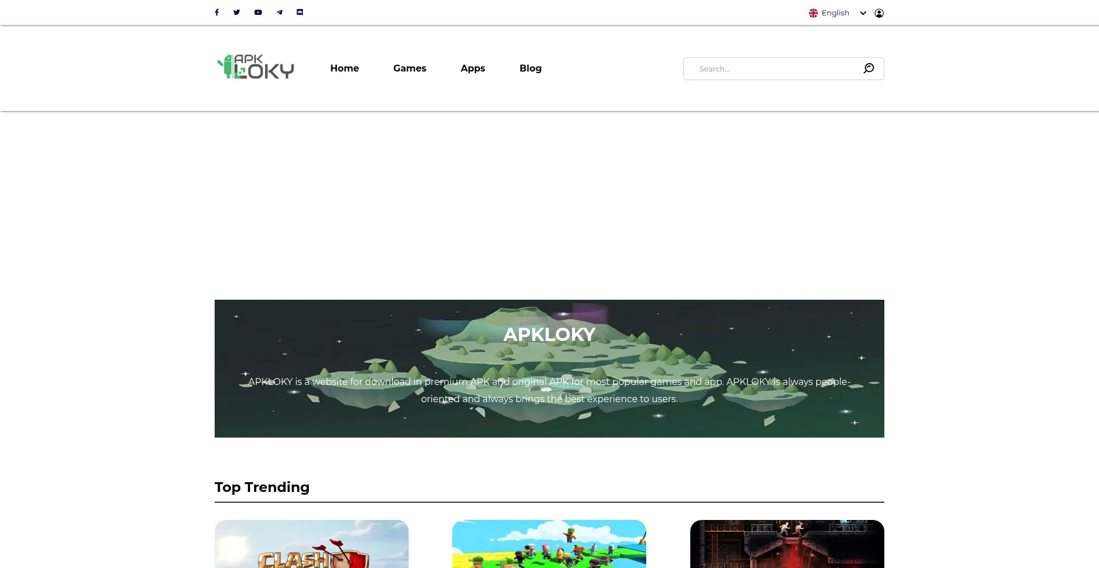Click the UK flag language icon
This screenshot has width=1099, height=568.
click(x=813, y=13)
